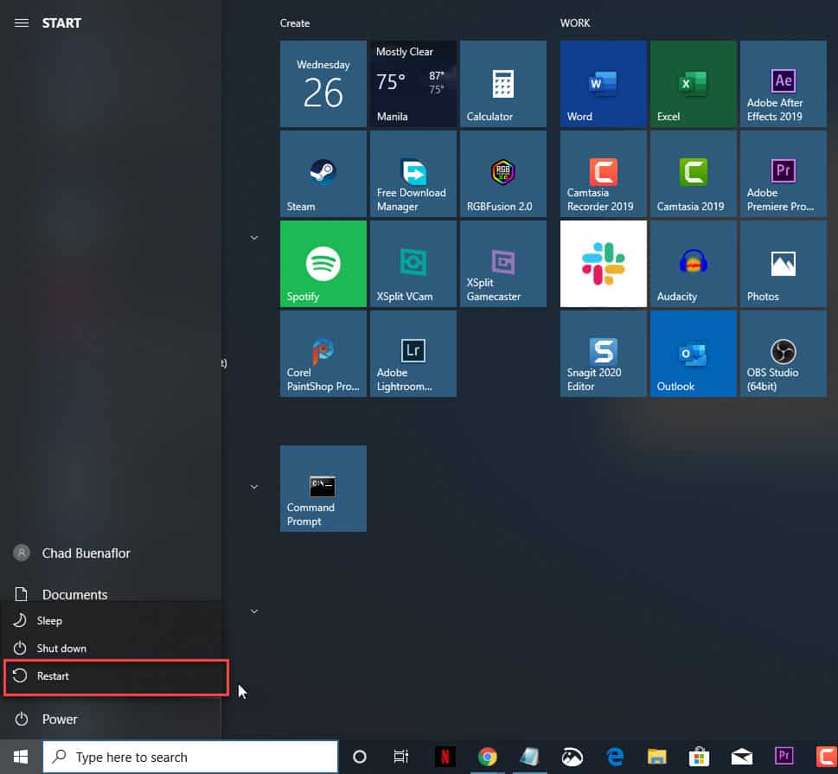Click the WORK group header

pyautogui.click(x=575, y=23)
